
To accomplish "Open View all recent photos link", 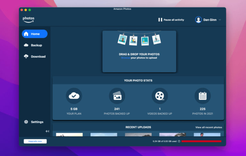I will coord(209,127).
